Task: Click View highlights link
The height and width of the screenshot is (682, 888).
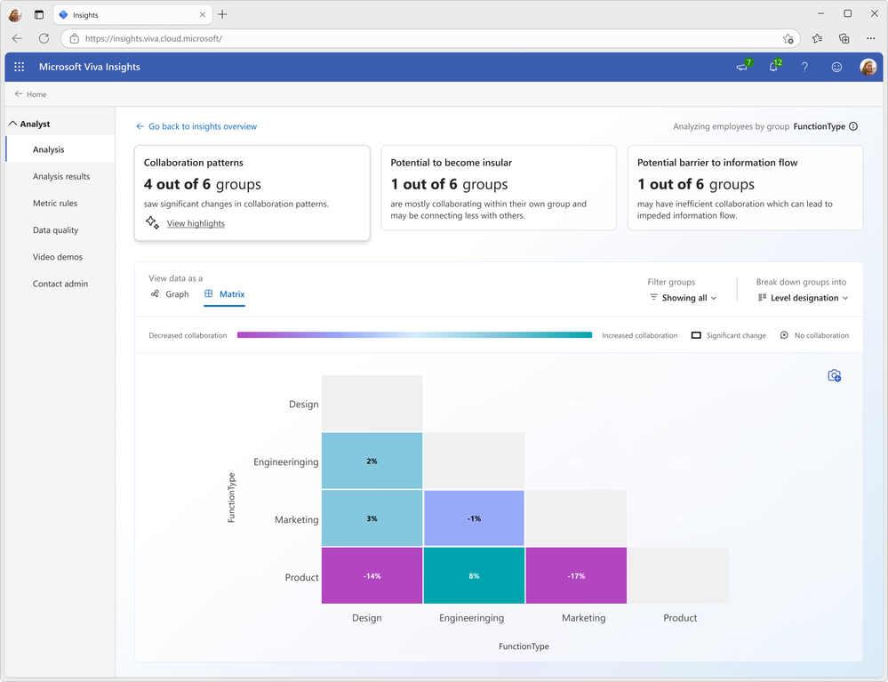Action: pyautogui.click(x=196, y=223)
